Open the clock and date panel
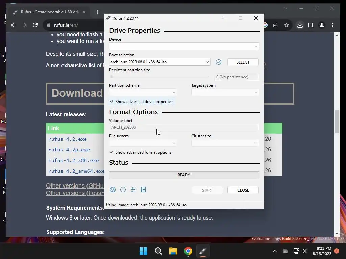The width and height of the screenshot is (346, 259). click(322, 251)
